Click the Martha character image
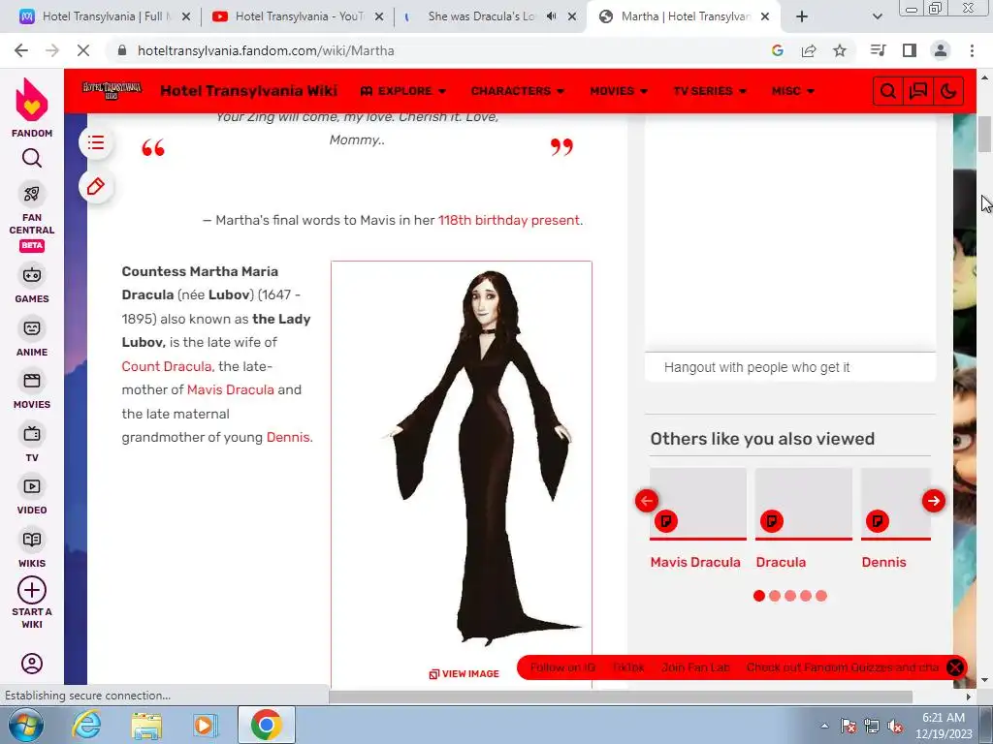The width and height of the screenshot is (993, 744). pos(481,458)
